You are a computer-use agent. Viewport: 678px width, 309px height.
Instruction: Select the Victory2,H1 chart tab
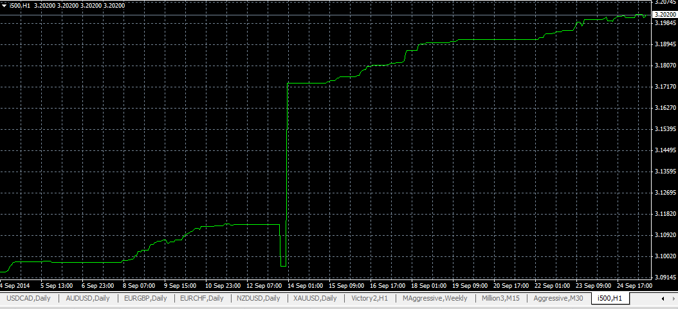(x=370, y=298)
